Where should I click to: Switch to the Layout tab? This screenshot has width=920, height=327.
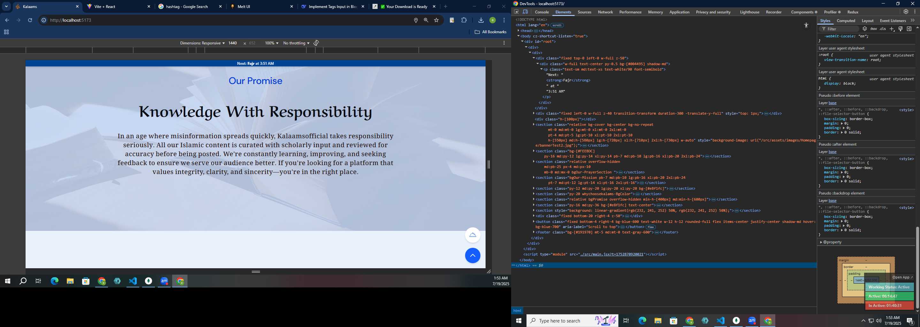(868, 21)
